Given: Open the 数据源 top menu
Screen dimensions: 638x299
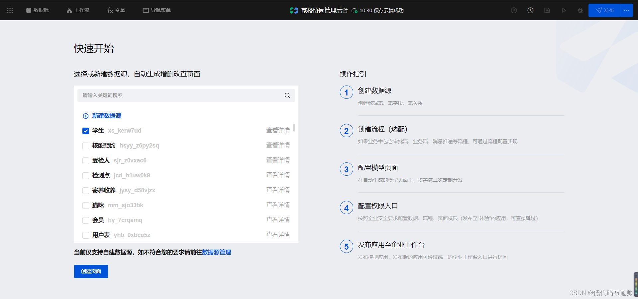Looking at the screenshot, I should tap(38, 10).
